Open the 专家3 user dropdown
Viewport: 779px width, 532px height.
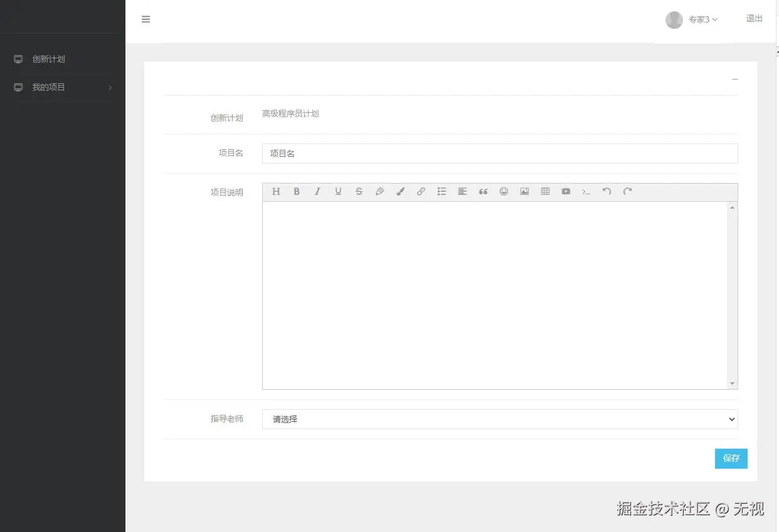tap(702, 19)
